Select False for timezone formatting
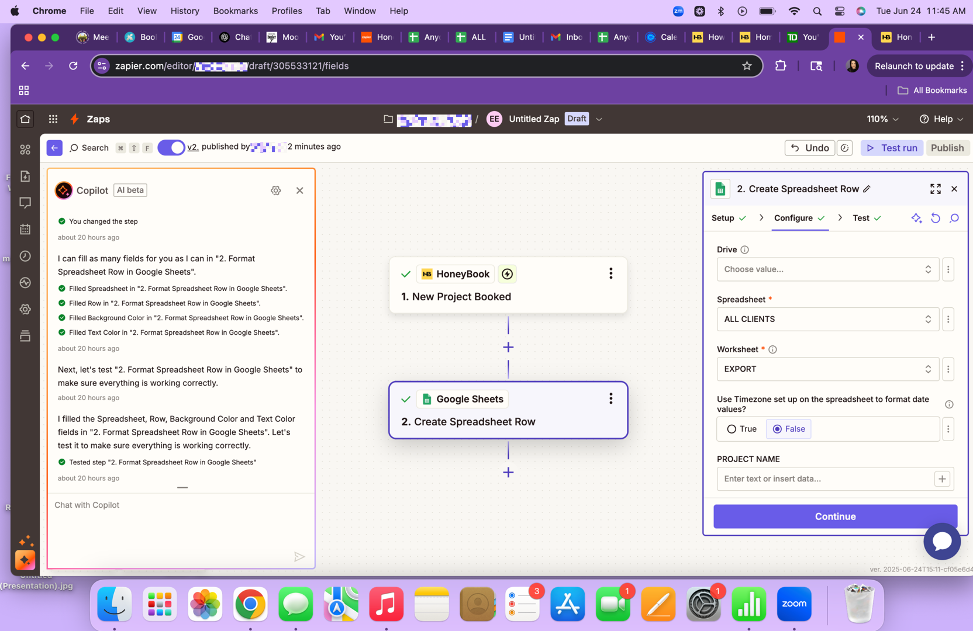The height and width of the screenshot is (631, 973). [x=789, y=429]
